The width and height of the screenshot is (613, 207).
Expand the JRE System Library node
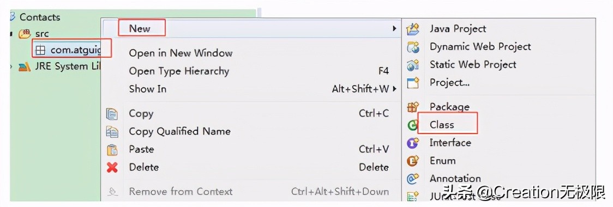pyautogui.click(x=11, y=66)
